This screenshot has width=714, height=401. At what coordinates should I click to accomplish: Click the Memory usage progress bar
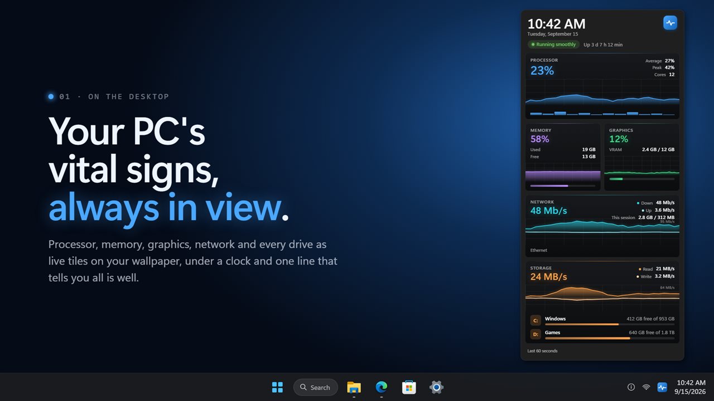563,186
